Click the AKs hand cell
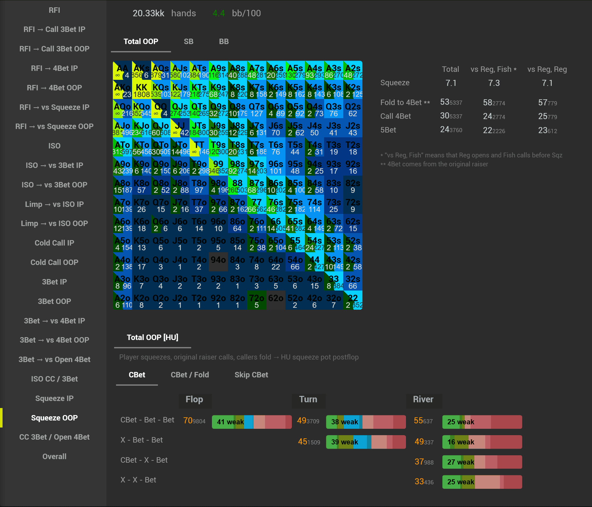This screenshot has height=507, width=592. click(x=142, y=71)
